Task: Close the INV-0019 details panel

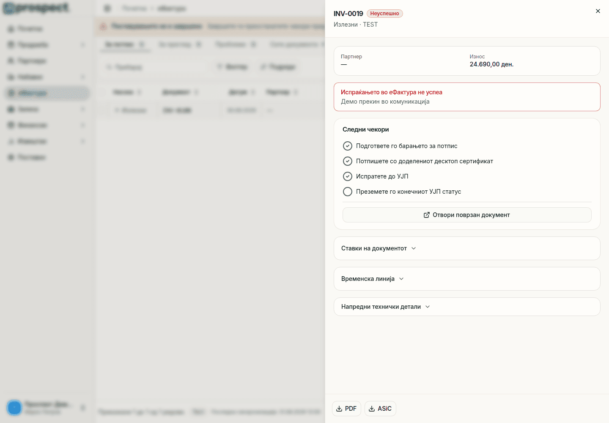Action: pos(598,11)
